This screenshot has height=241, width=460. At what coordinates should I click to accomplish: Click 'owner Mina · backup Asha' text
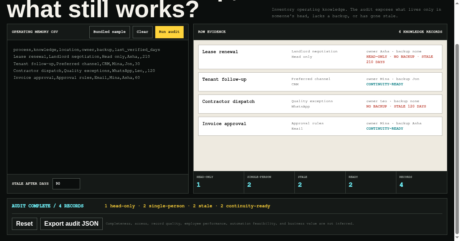coord(394,123)
